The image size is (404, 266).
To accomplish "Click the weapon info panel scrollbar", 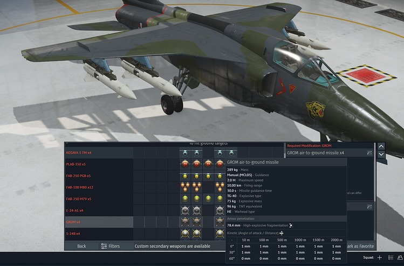I will pos(375,172).
